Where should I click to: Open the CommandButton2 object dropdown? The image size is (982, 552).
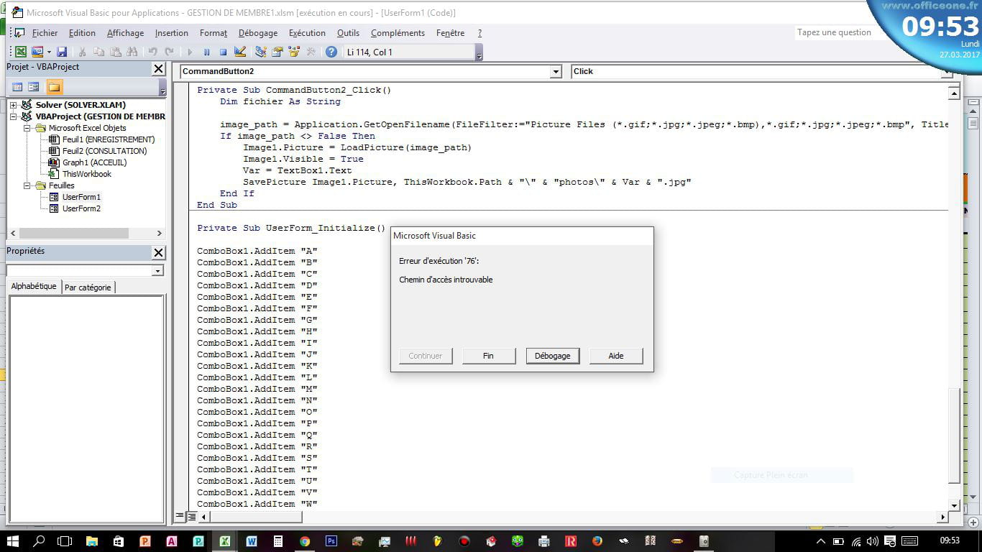click(x=555, y=72)
